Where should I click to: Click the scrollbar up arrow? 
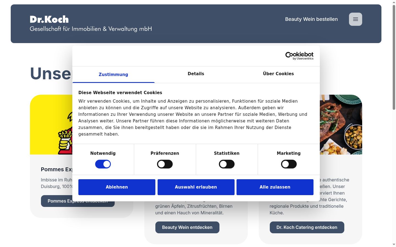pyautogui.click(x=394, y=2)
